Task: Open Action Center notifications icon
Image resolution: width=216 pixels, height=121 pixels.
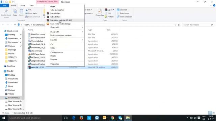Action: coord(199,118)
